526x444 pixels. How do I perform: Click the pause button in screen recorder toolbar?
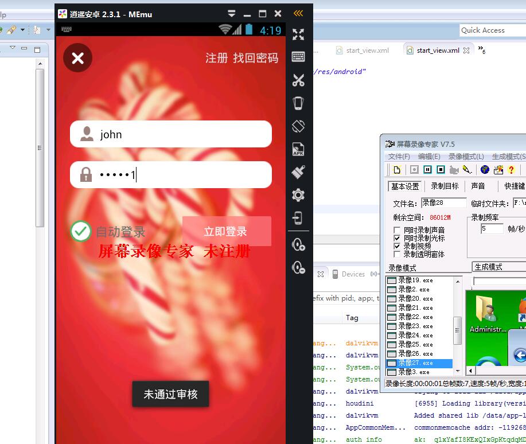click(428, 170)
